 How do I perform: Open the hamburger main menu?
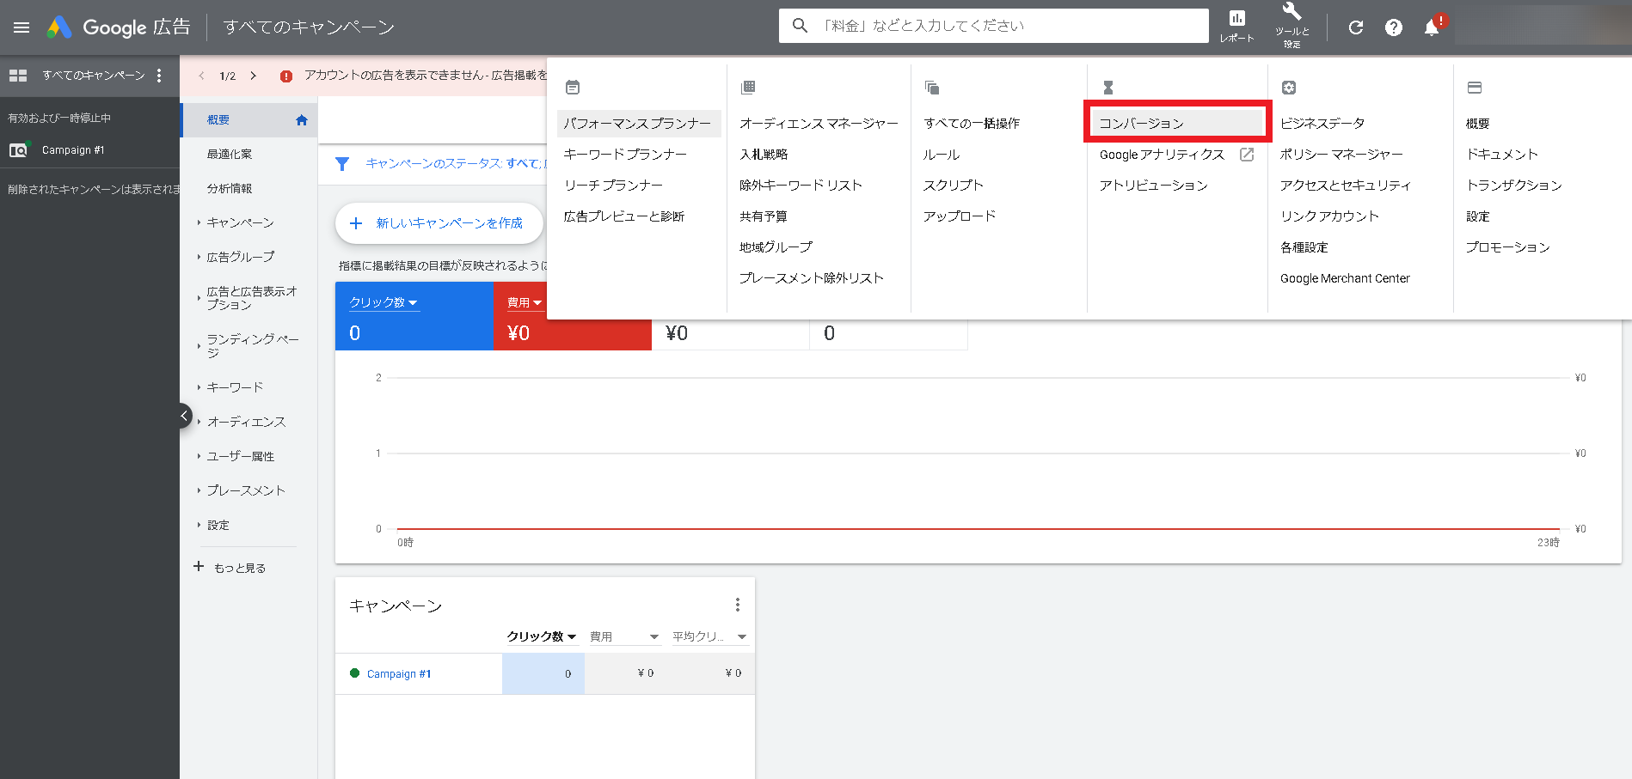click(21, 27)
